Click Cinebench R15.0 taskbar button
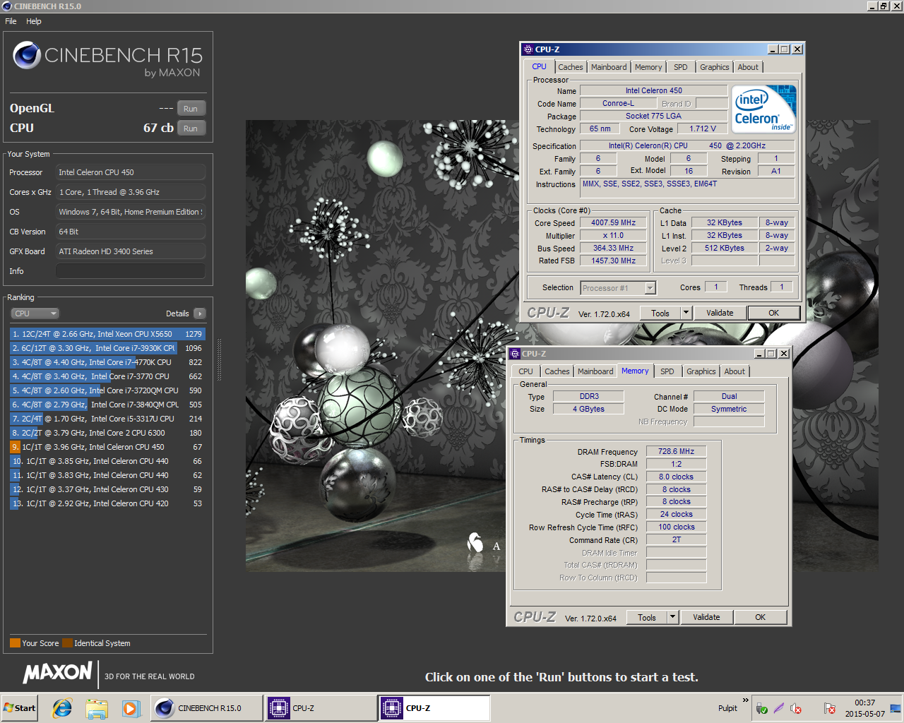 (x=206, y=708)
